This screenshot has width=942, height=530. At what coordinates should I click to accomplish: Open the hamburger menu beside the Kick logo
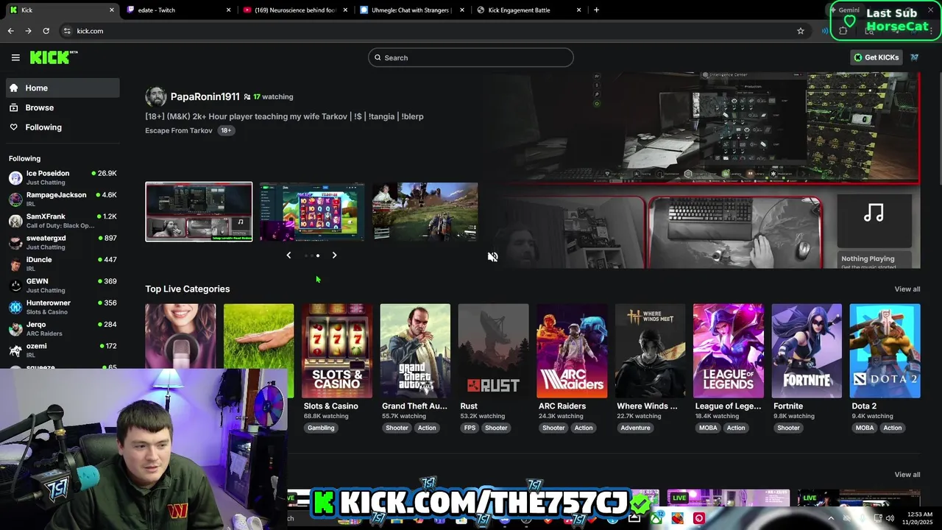point(15,57)
